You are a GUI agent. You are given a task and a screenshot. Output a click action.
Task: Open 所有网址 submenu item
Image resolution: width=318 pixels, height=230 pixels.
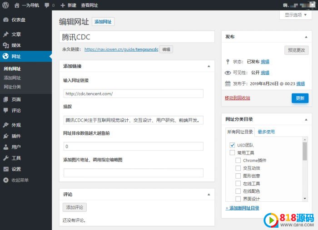tap(12, 69)
